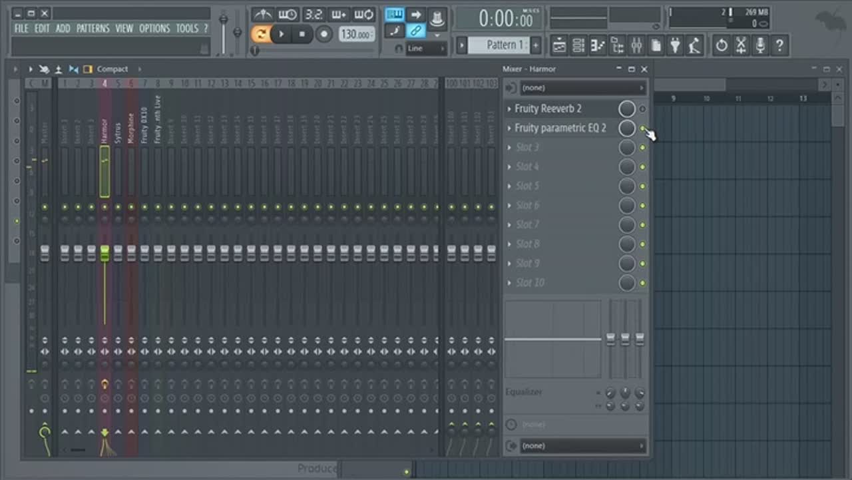Open the help question mark icon
852x480 pixels.
(779, 45)
